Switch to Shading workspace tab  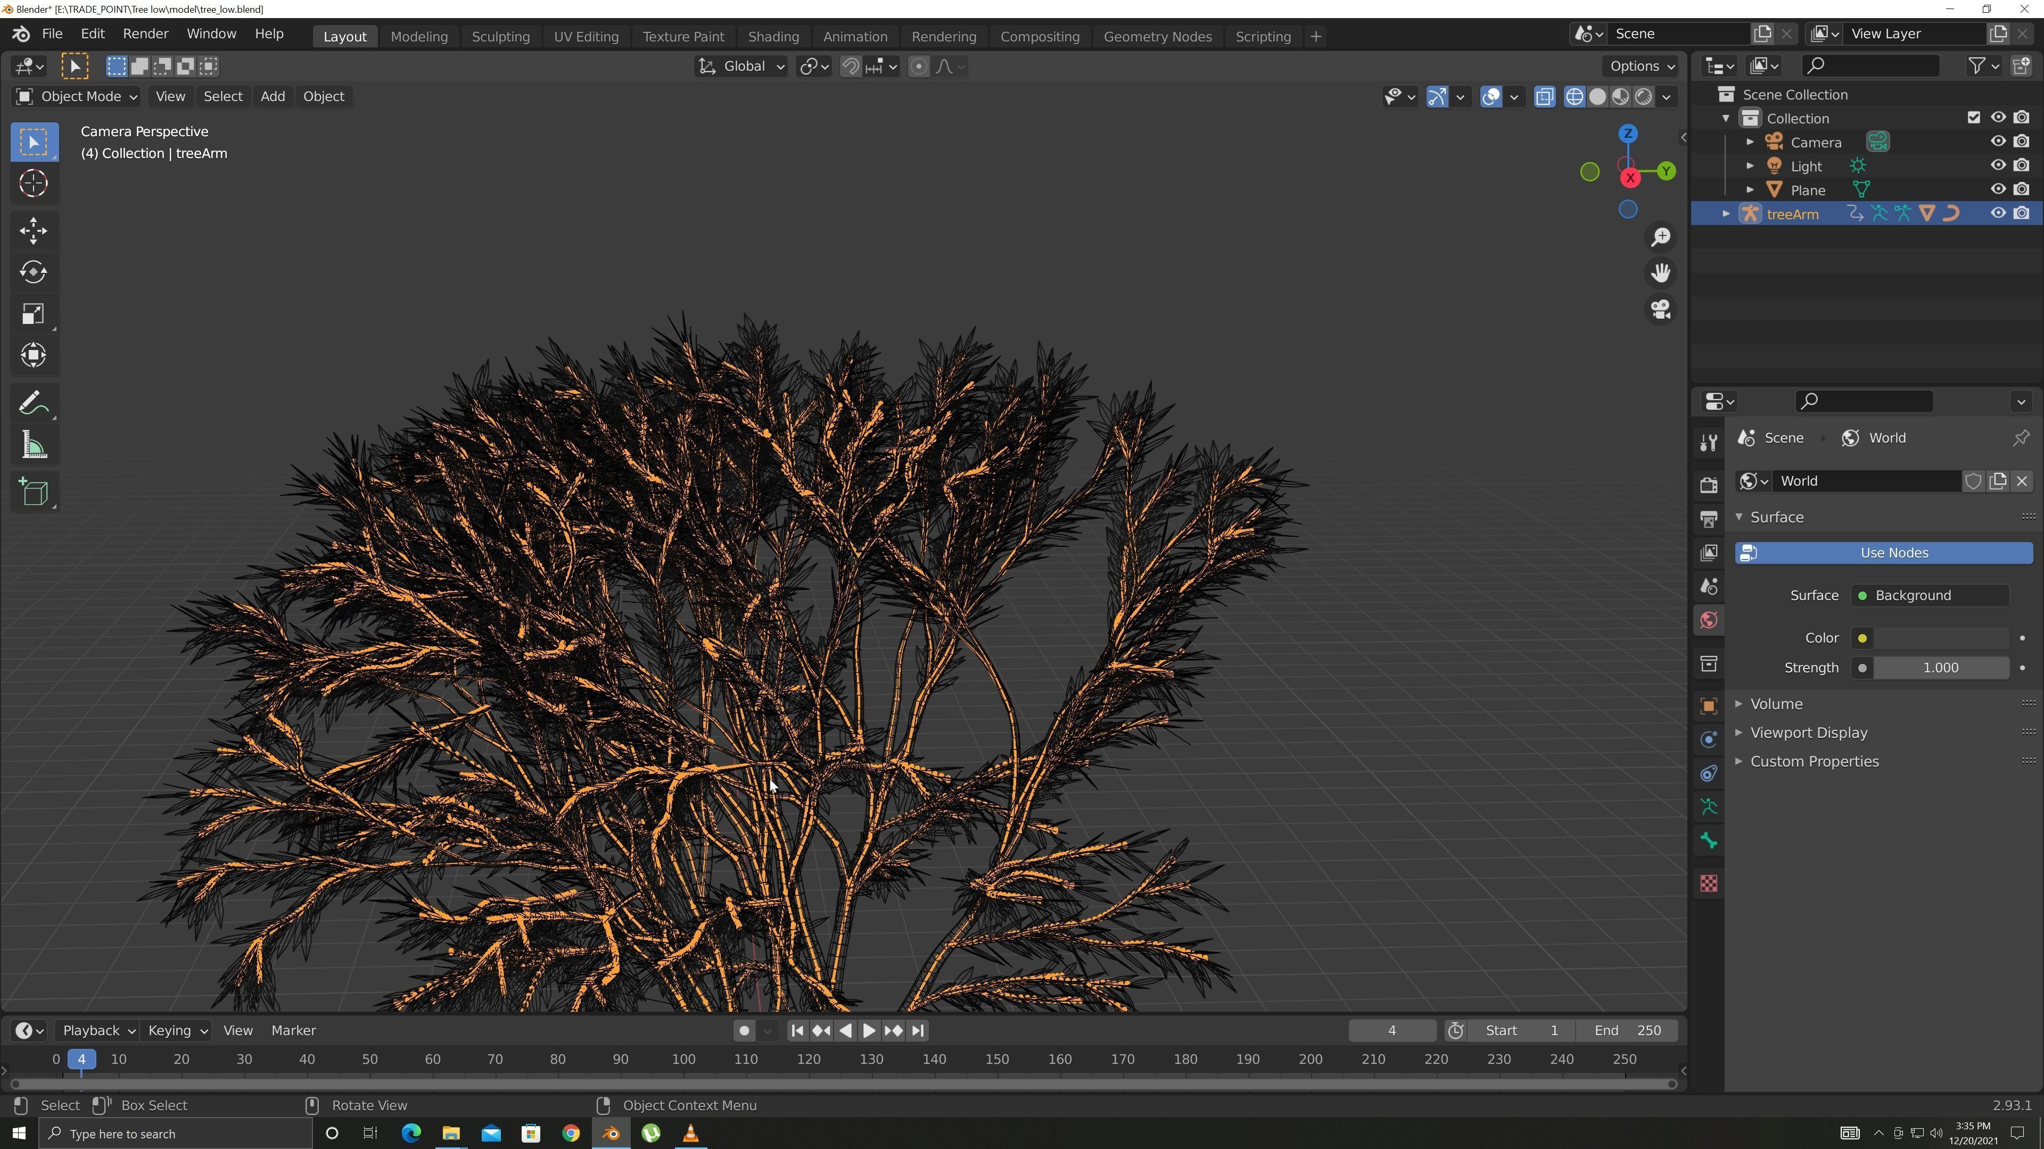tap(773, 37)
